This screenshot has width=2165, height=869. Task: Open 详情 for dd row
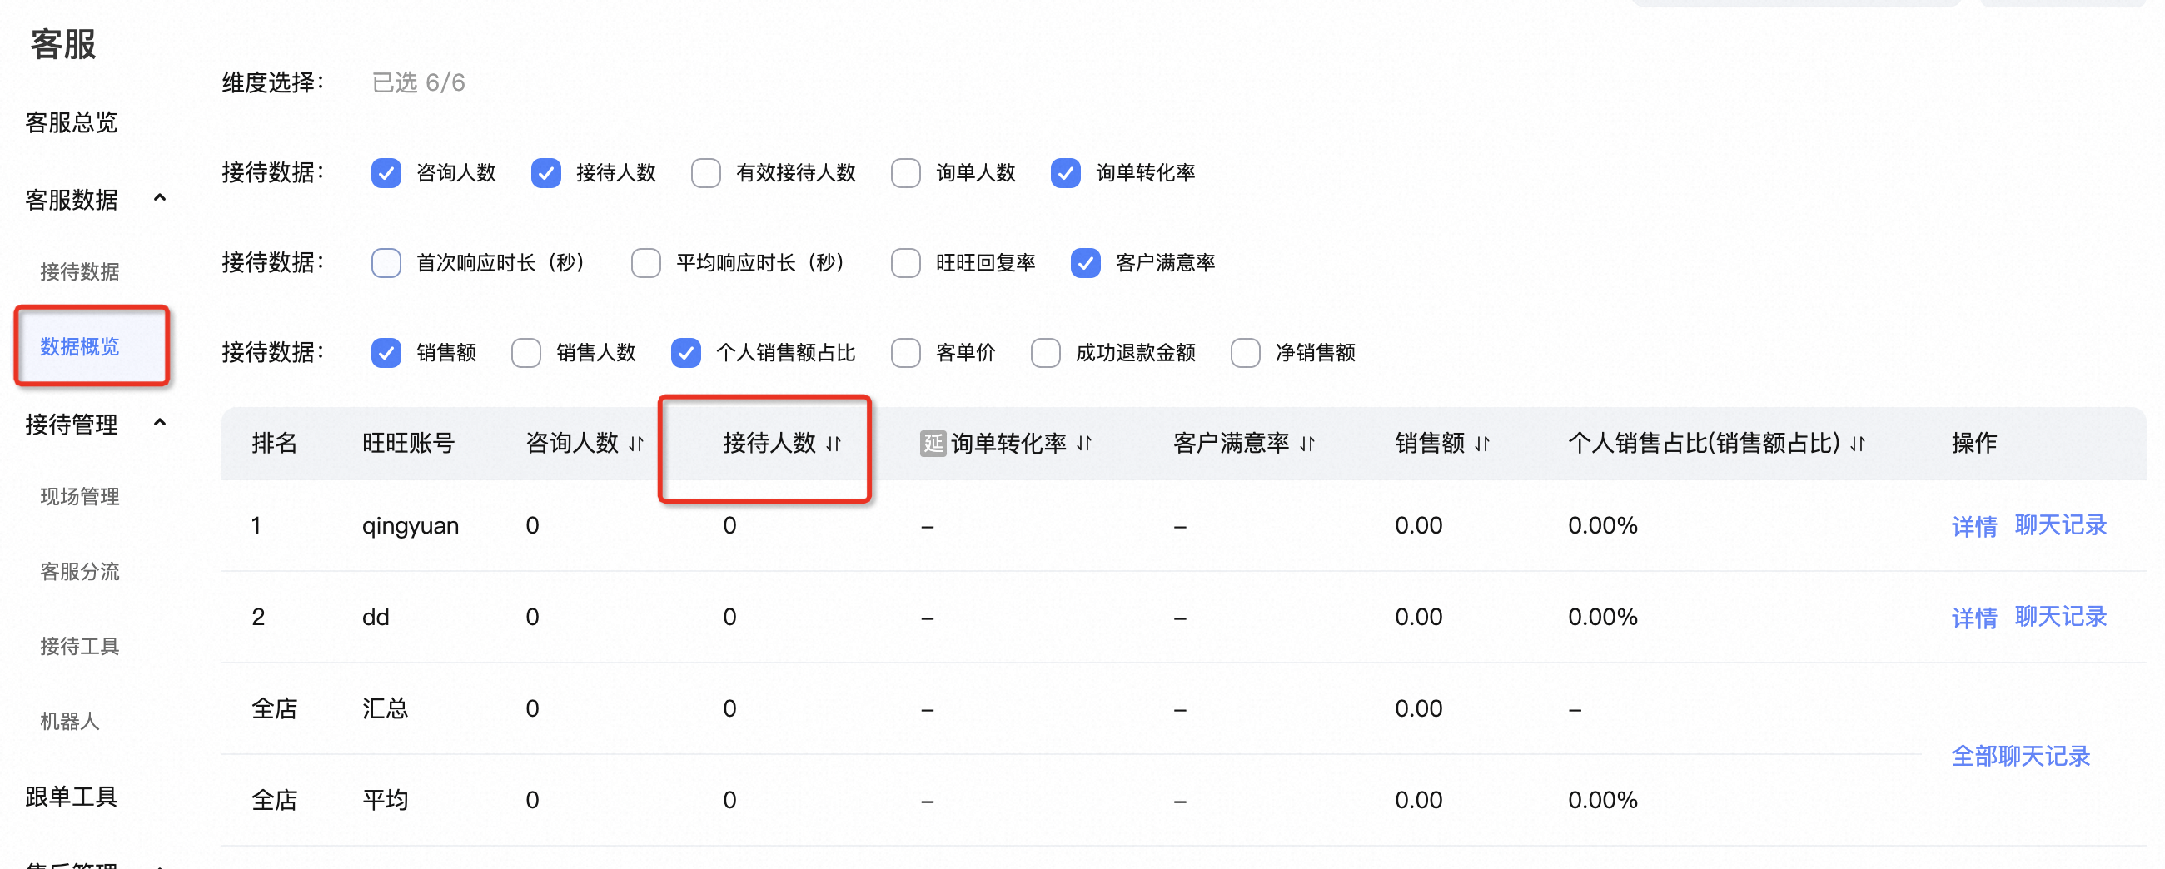click(1974, 618)
